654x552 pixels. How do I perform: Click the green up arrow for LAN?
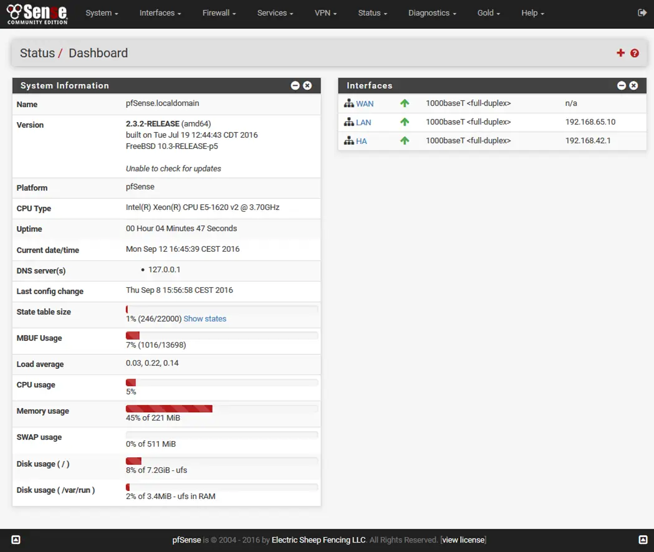click(405, 121)
